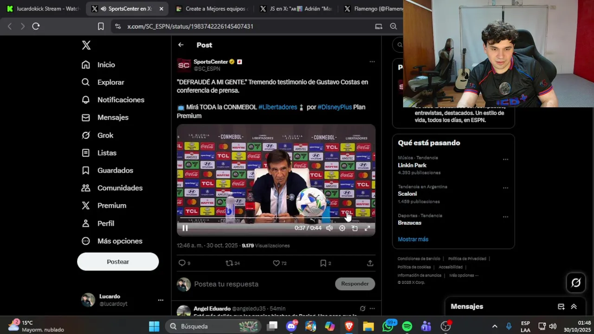Click Mostrar más in trends
This screenshot has width=594, height=334.
tap(413, 239)
